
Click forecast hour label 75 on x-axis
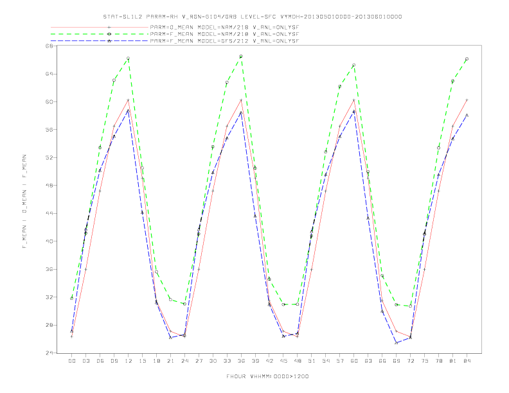pos(425,361)
